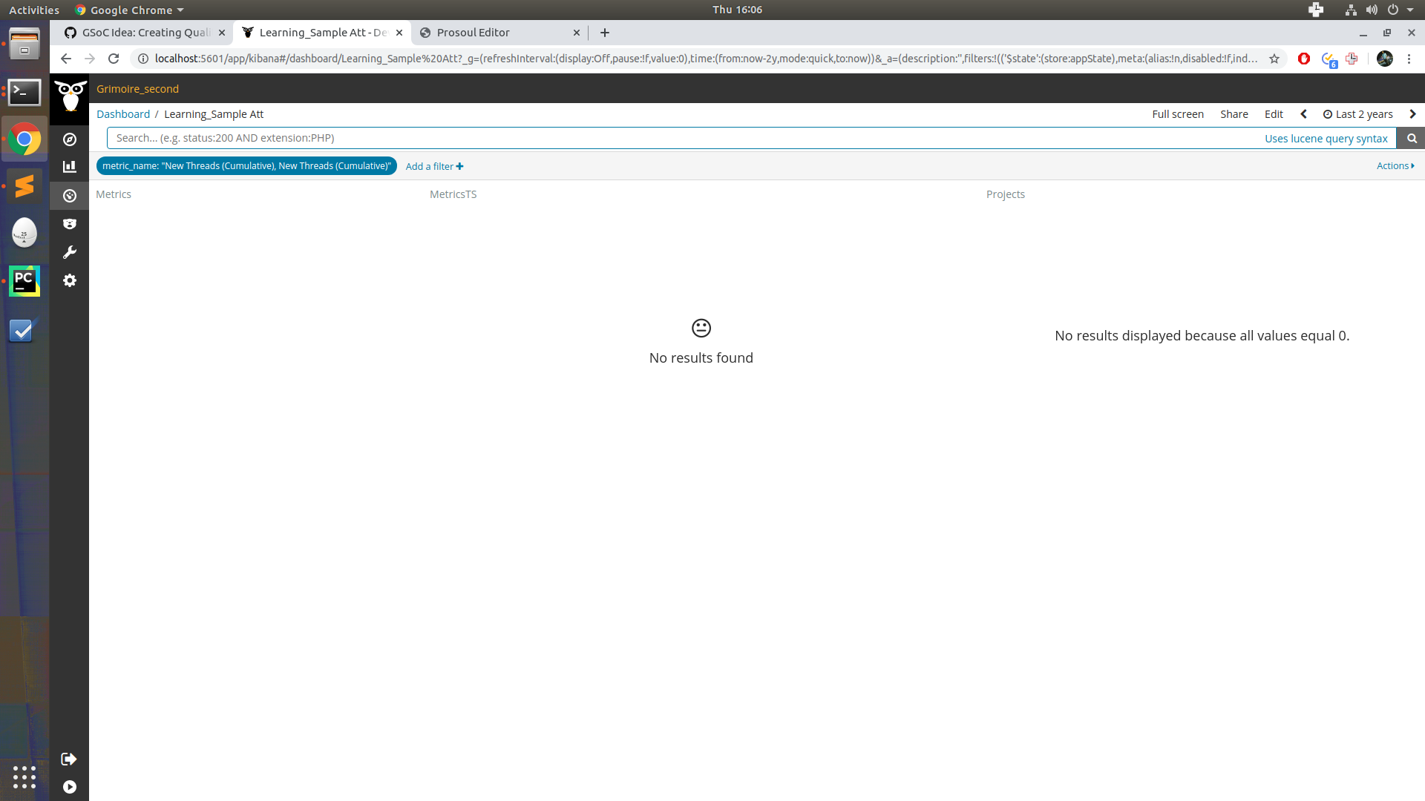The width and height of the screenshot is (1425, 801).
Task: Open the Discover compass icon in sidebar
Action: coord(69,139)
